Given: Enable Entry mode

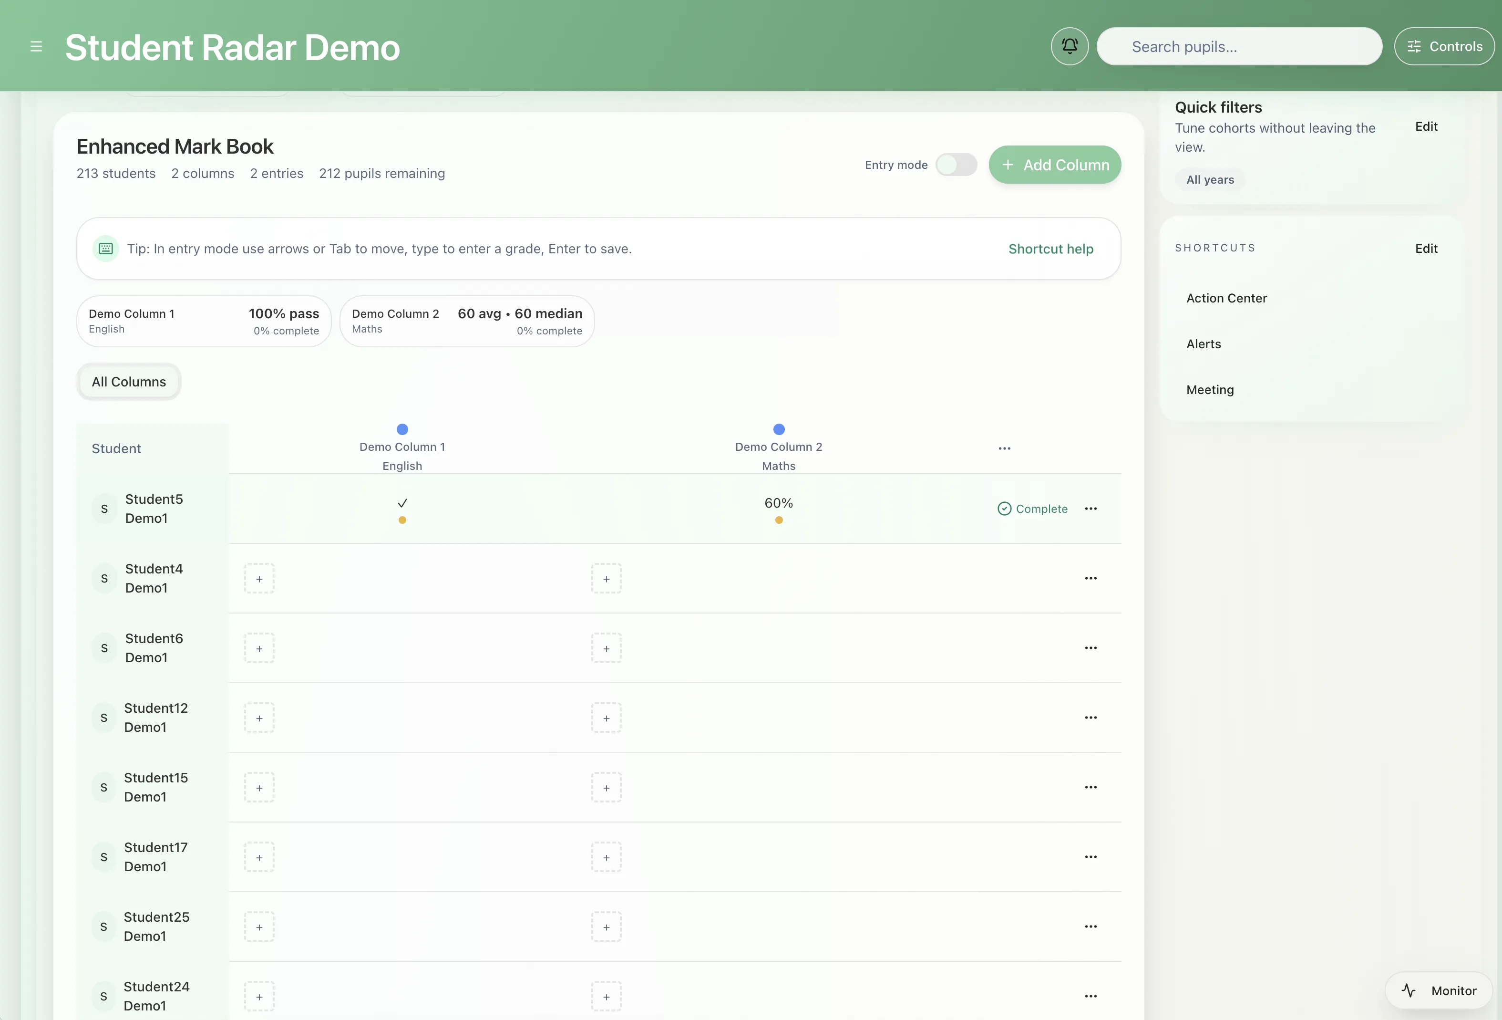Looking at the screenshot, I should [x=956, y=165].
